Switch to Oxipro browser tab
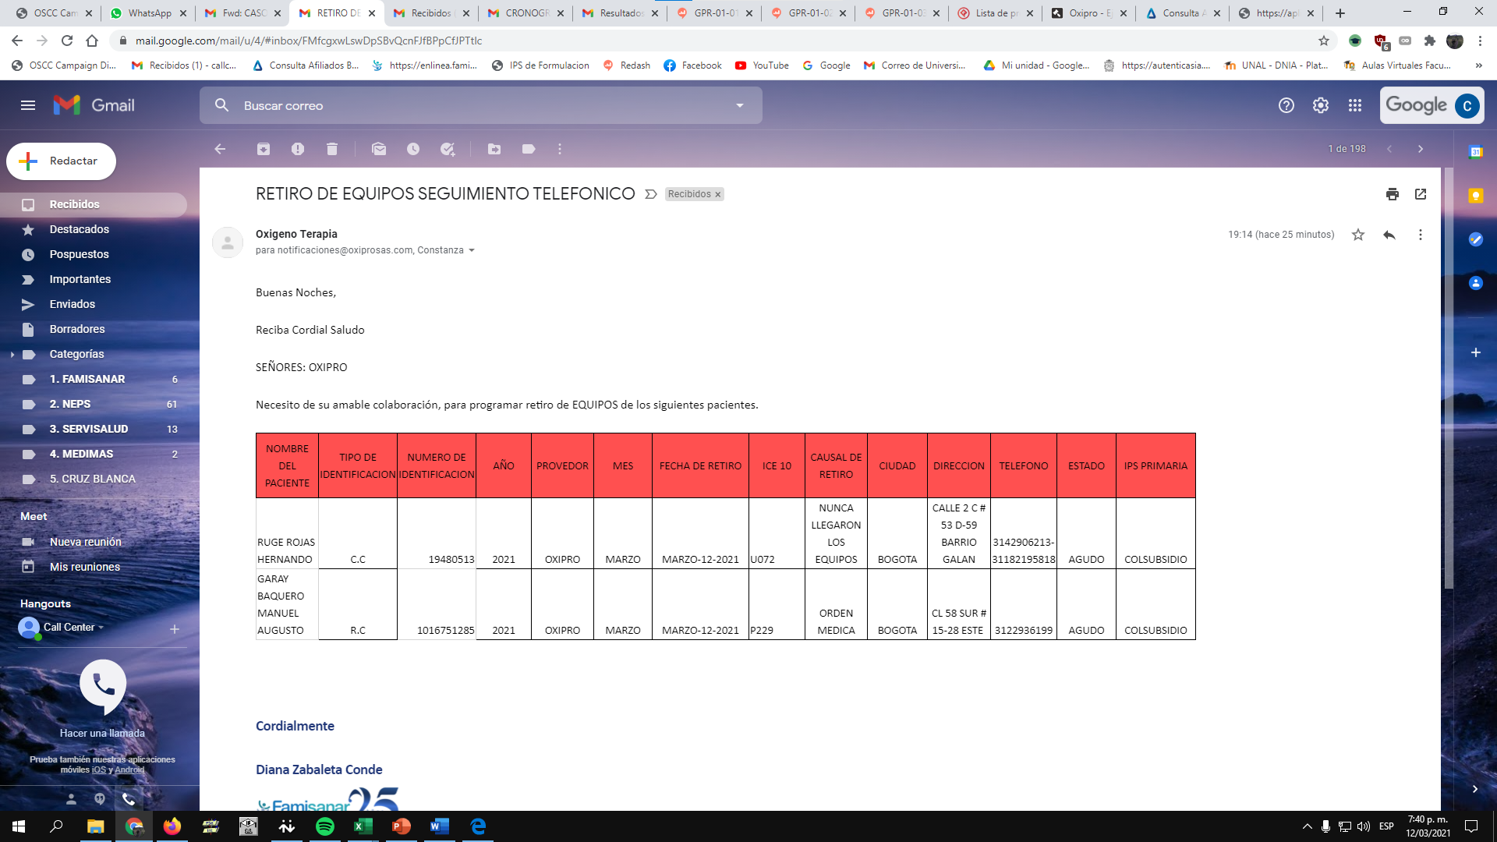The image size is (1497, 842). pos(1089,13)
